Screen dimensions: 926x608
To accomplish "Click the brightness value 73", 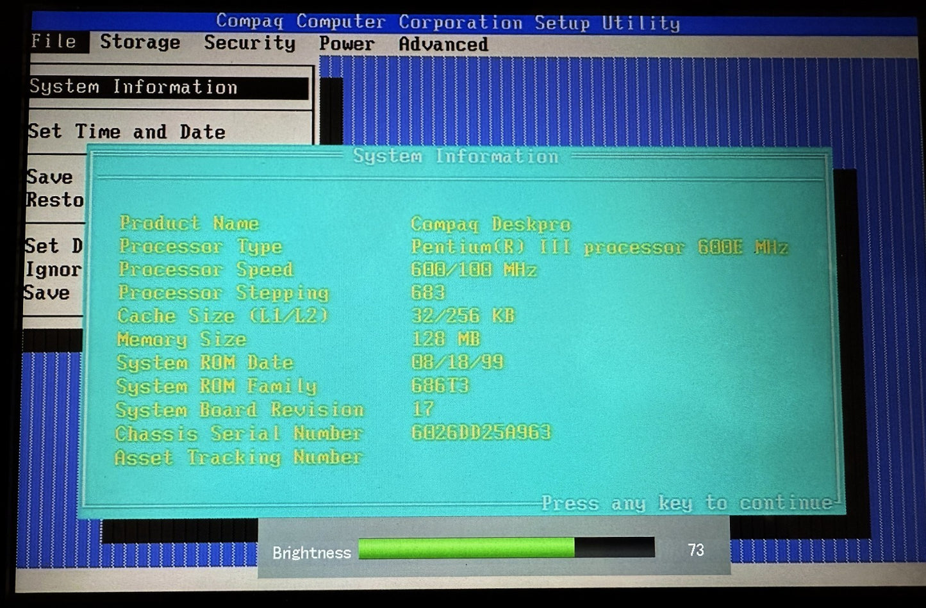I will 696,550.
